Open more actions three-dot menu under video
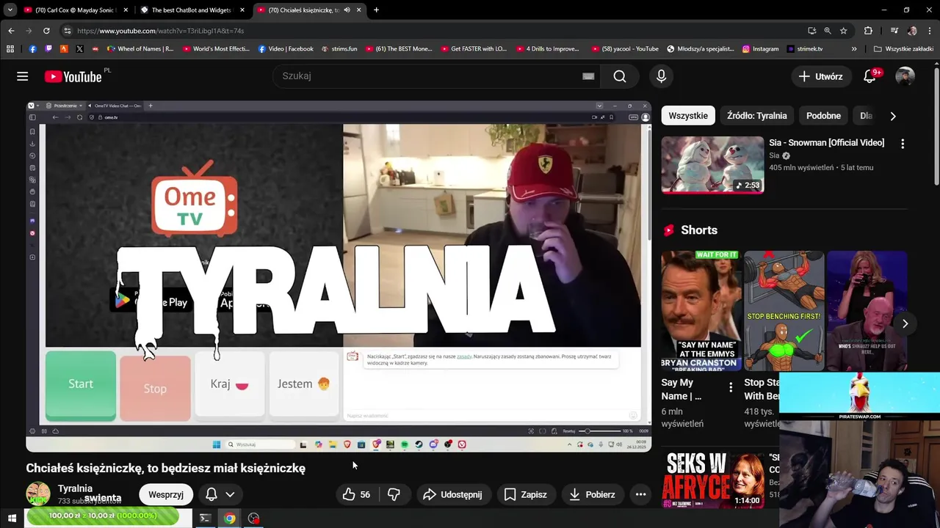The image size is (940, 528). [x=640, y=494]
